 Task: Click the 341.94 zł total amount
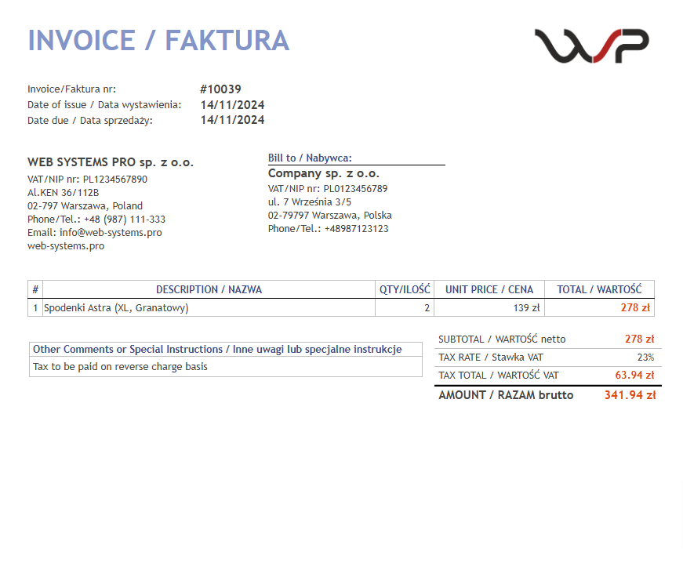(630, 396)
